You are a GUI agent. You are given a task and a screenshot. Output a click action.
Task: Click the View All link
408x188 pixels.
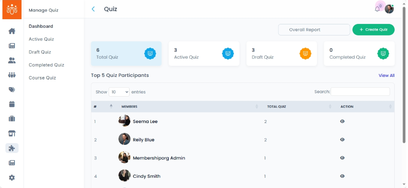click(x=386, y=76)
